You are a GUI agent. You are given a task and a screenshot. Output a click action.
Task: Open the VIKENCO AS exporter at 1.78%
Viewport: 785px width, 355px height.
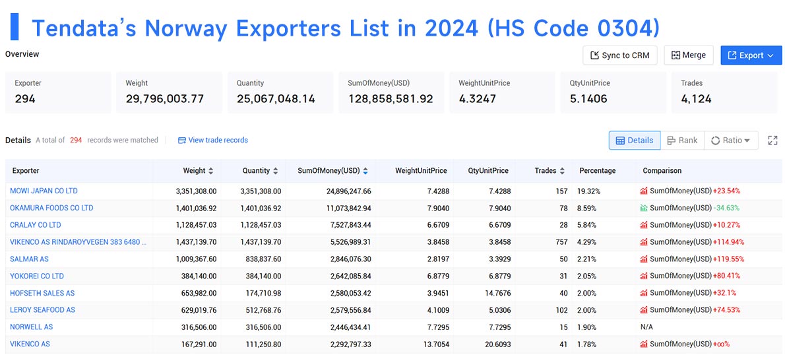(x=30, y=344)
